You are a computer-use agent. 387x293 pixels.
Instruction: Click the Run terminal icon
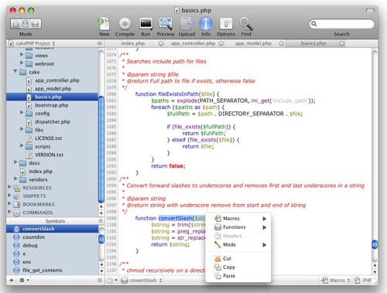pos(146,24)
